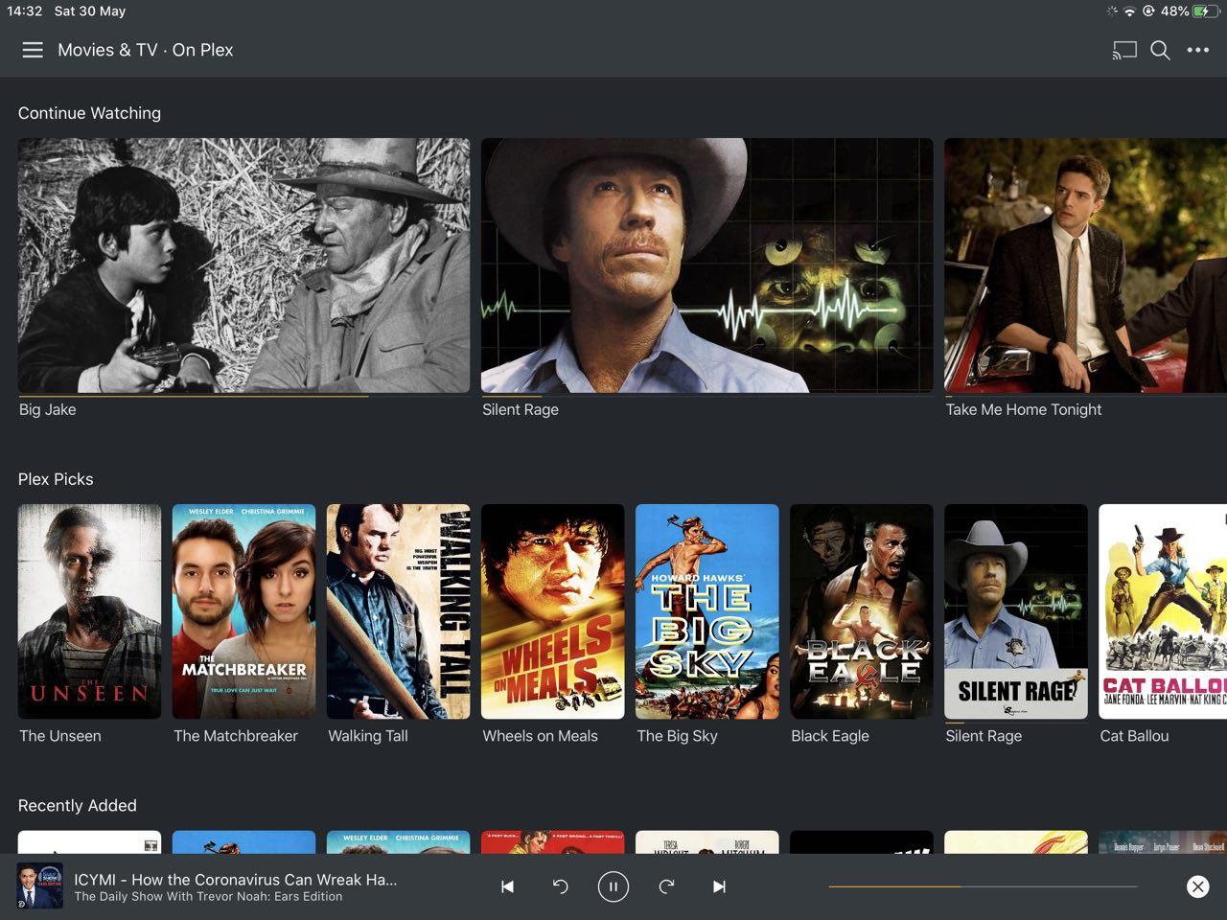Screen dimensions: 1227x920
Task: Open the three-dot more options menu
Action: pos(1198,50)
